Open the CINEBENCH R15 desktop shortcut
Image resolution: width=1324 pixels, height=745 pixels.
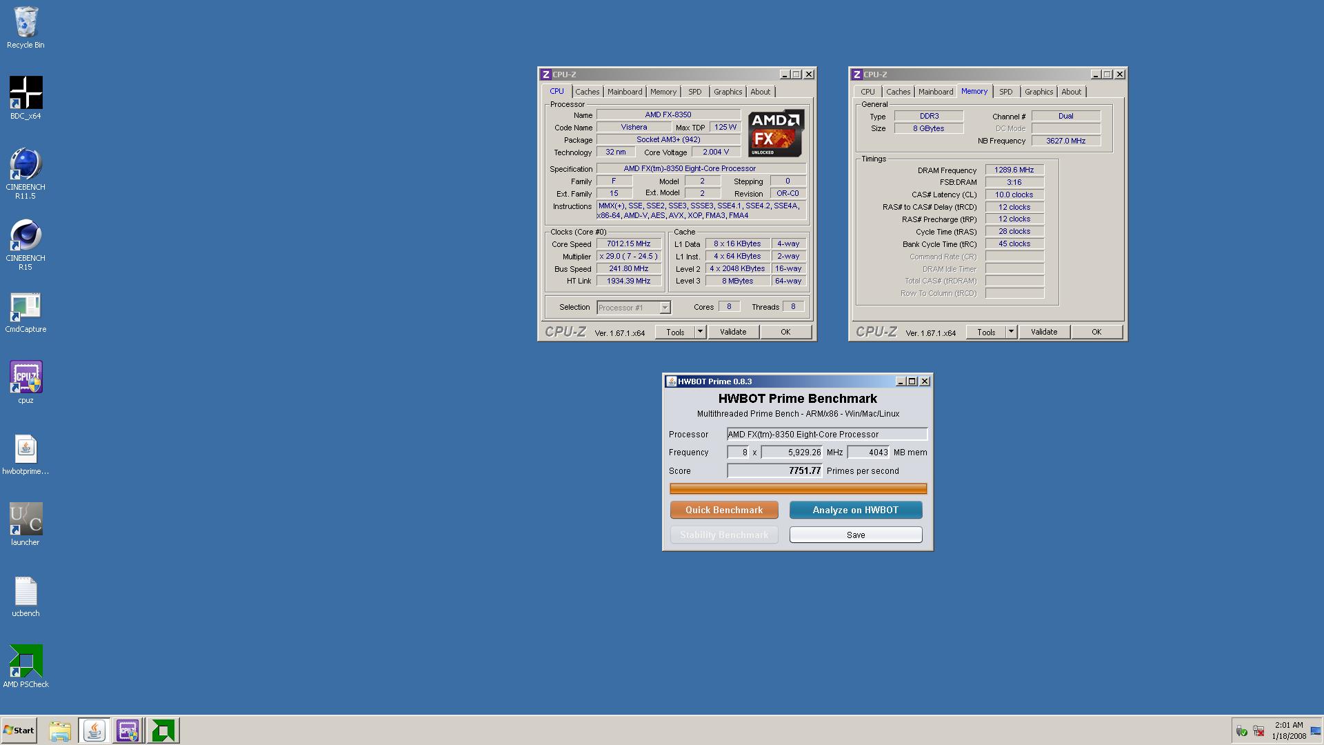point(26,244)
